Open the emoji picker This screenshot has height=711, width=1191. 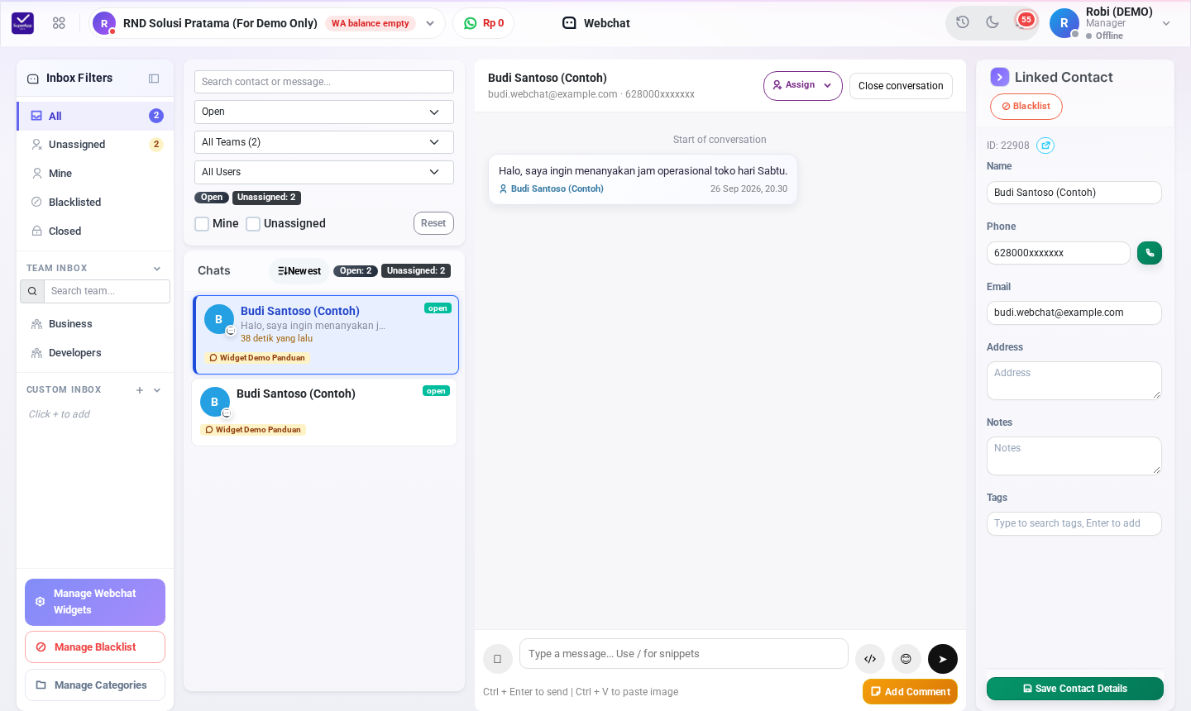click(906, 659)
